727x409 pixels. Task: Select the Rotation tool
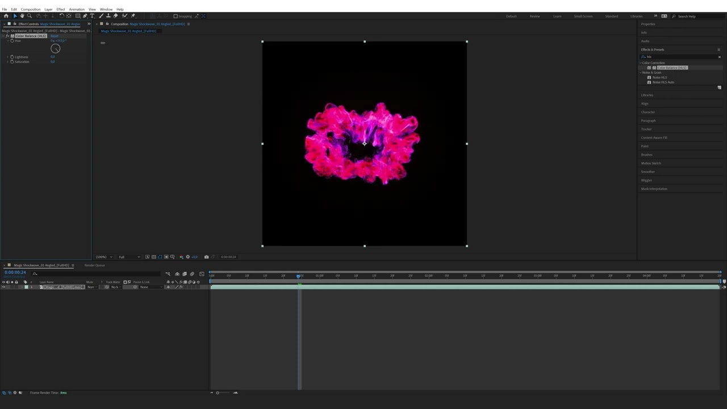tap(61, 16)
